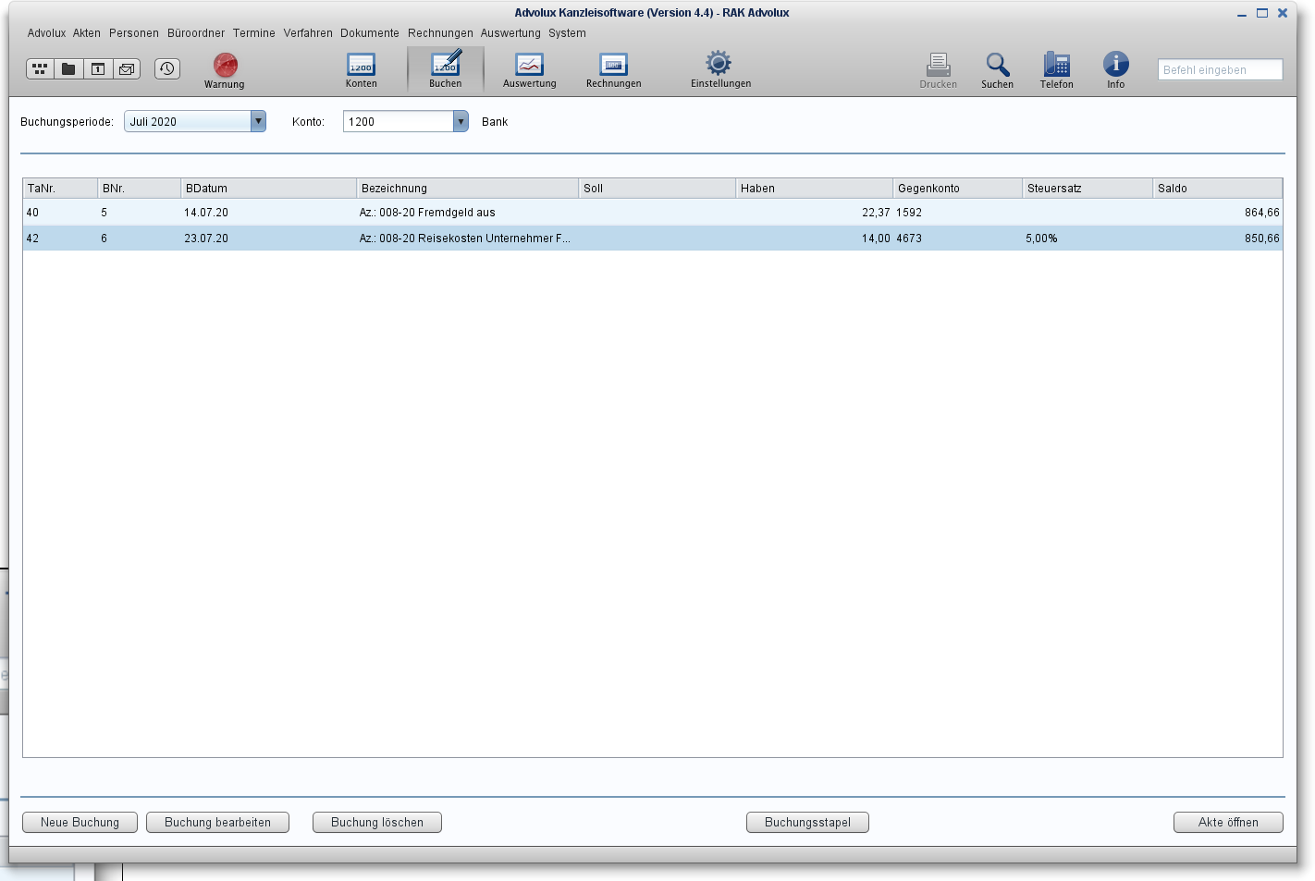Select the Buchen toolbar icon
The height and width of the screenshot is (881, 1315).
pyautogui.click(x=446, y=70)
